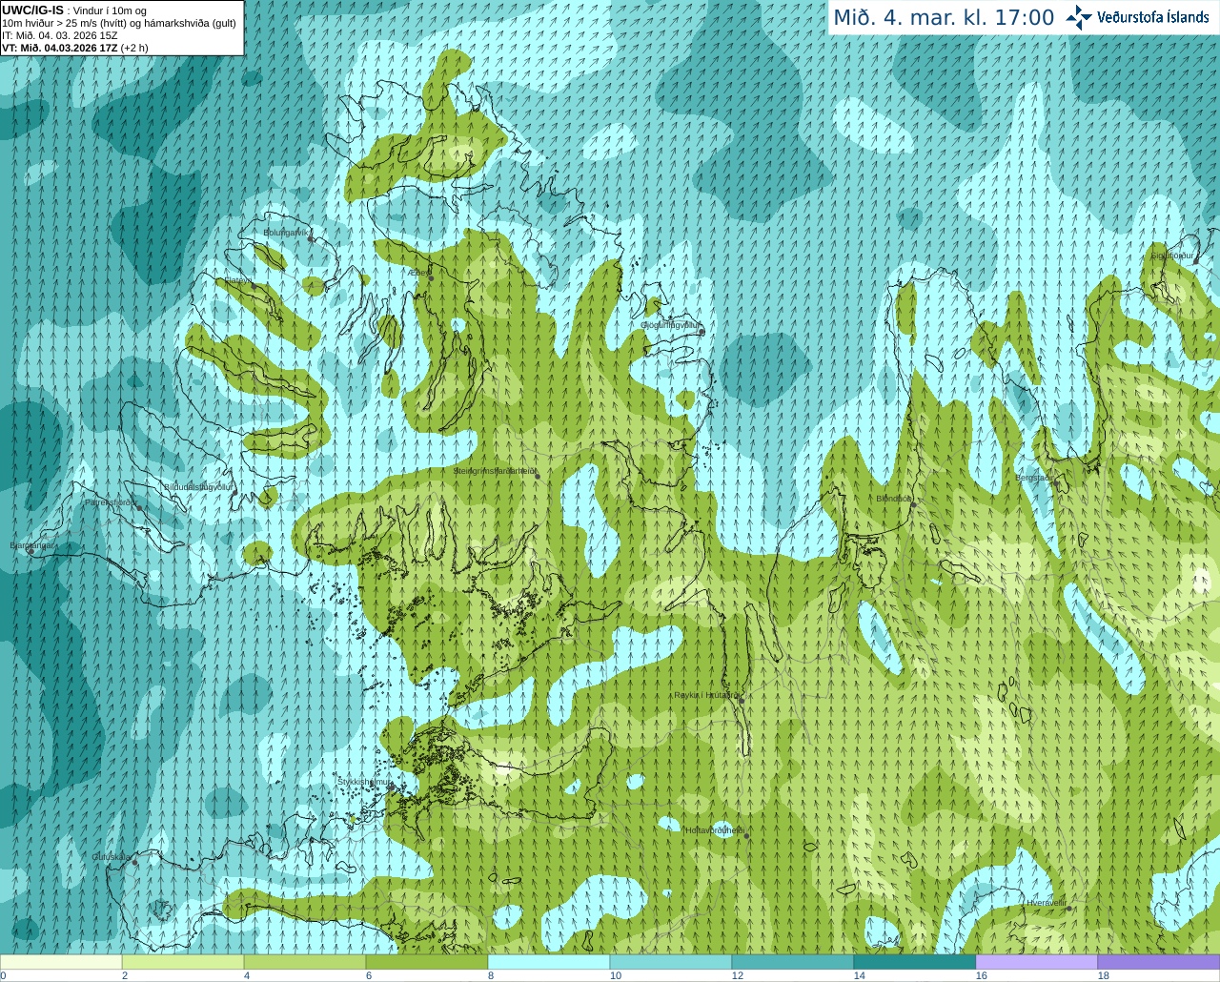This screenshot has width=1220, height=982.
Task: Click the Flateyri station label
Action: pos(238,280)
